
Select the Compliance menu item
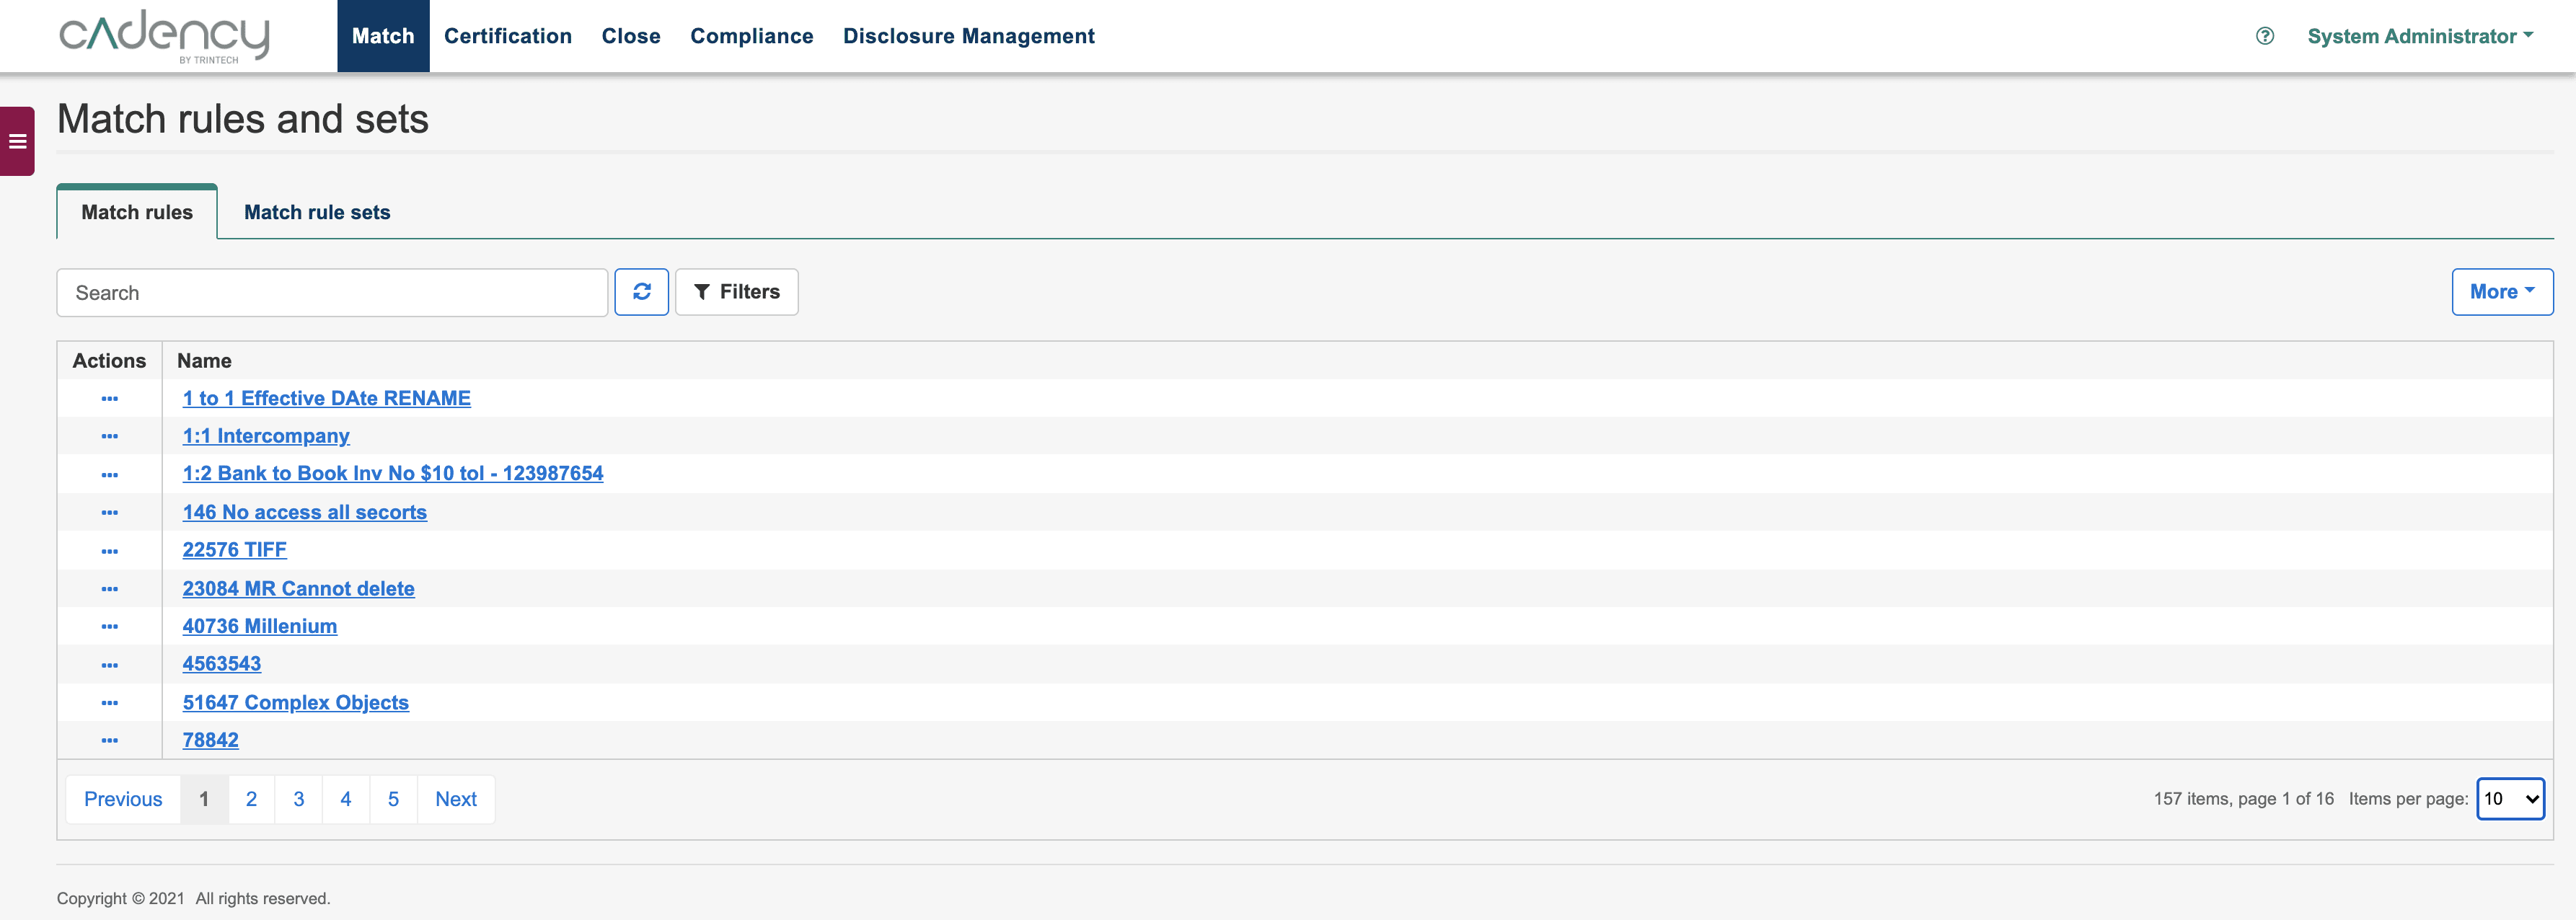tap(752, 36)
